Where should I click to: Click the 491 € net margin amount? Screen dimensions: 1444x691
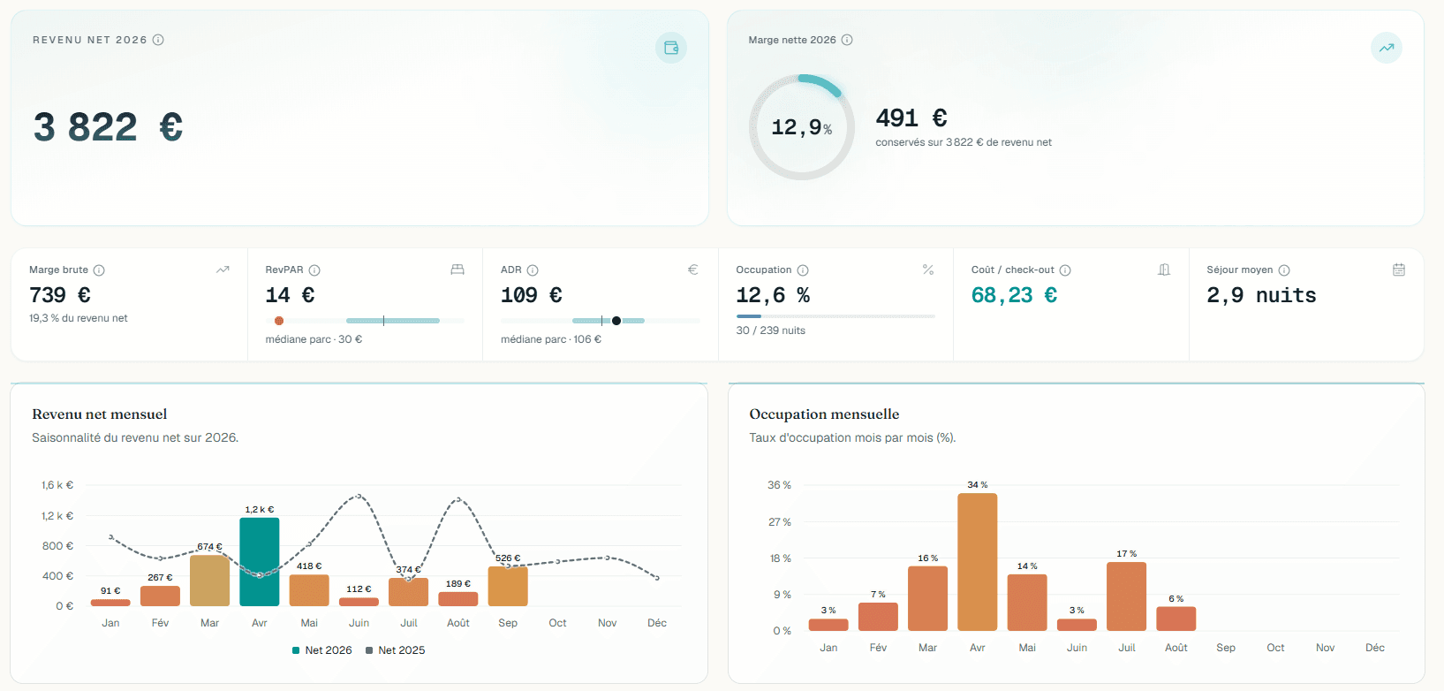coord(911,118)
